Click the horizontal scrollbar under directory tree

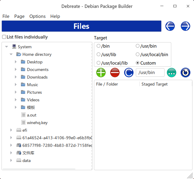coord(39,169)
